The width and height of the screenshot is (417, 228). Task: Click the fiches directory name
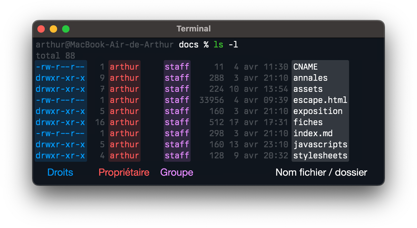[x=308, y=122]
